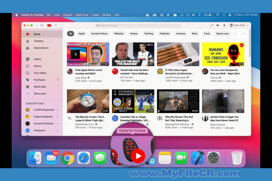
Task: Open the Ancient Architects subscription
Action: 42,124
